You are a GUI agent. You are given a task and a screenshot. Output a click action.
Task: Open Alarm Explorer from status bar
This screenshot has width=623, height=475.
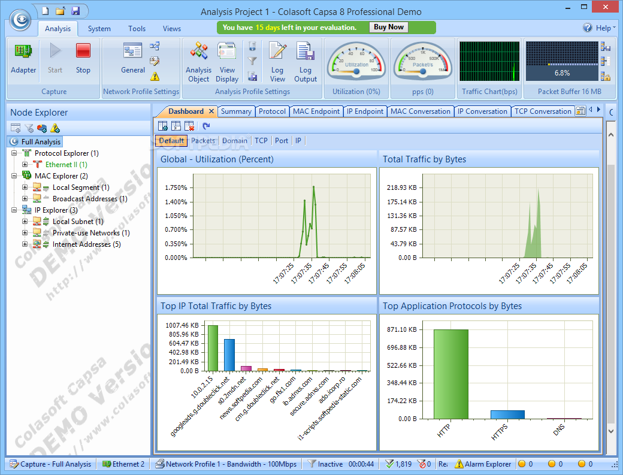(x=483, y=464)
